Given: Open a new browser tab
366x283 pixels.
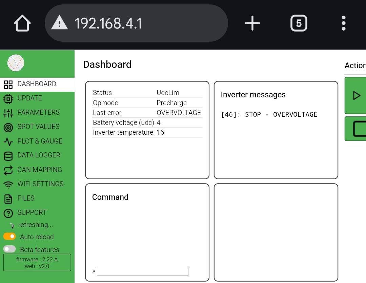Looking at the screenshot, I should pyautogui.click(x=252, y=23).
